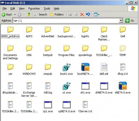Select the 8050_pritdrive folder
Viewport: 139px width, 121px height.
10,32
